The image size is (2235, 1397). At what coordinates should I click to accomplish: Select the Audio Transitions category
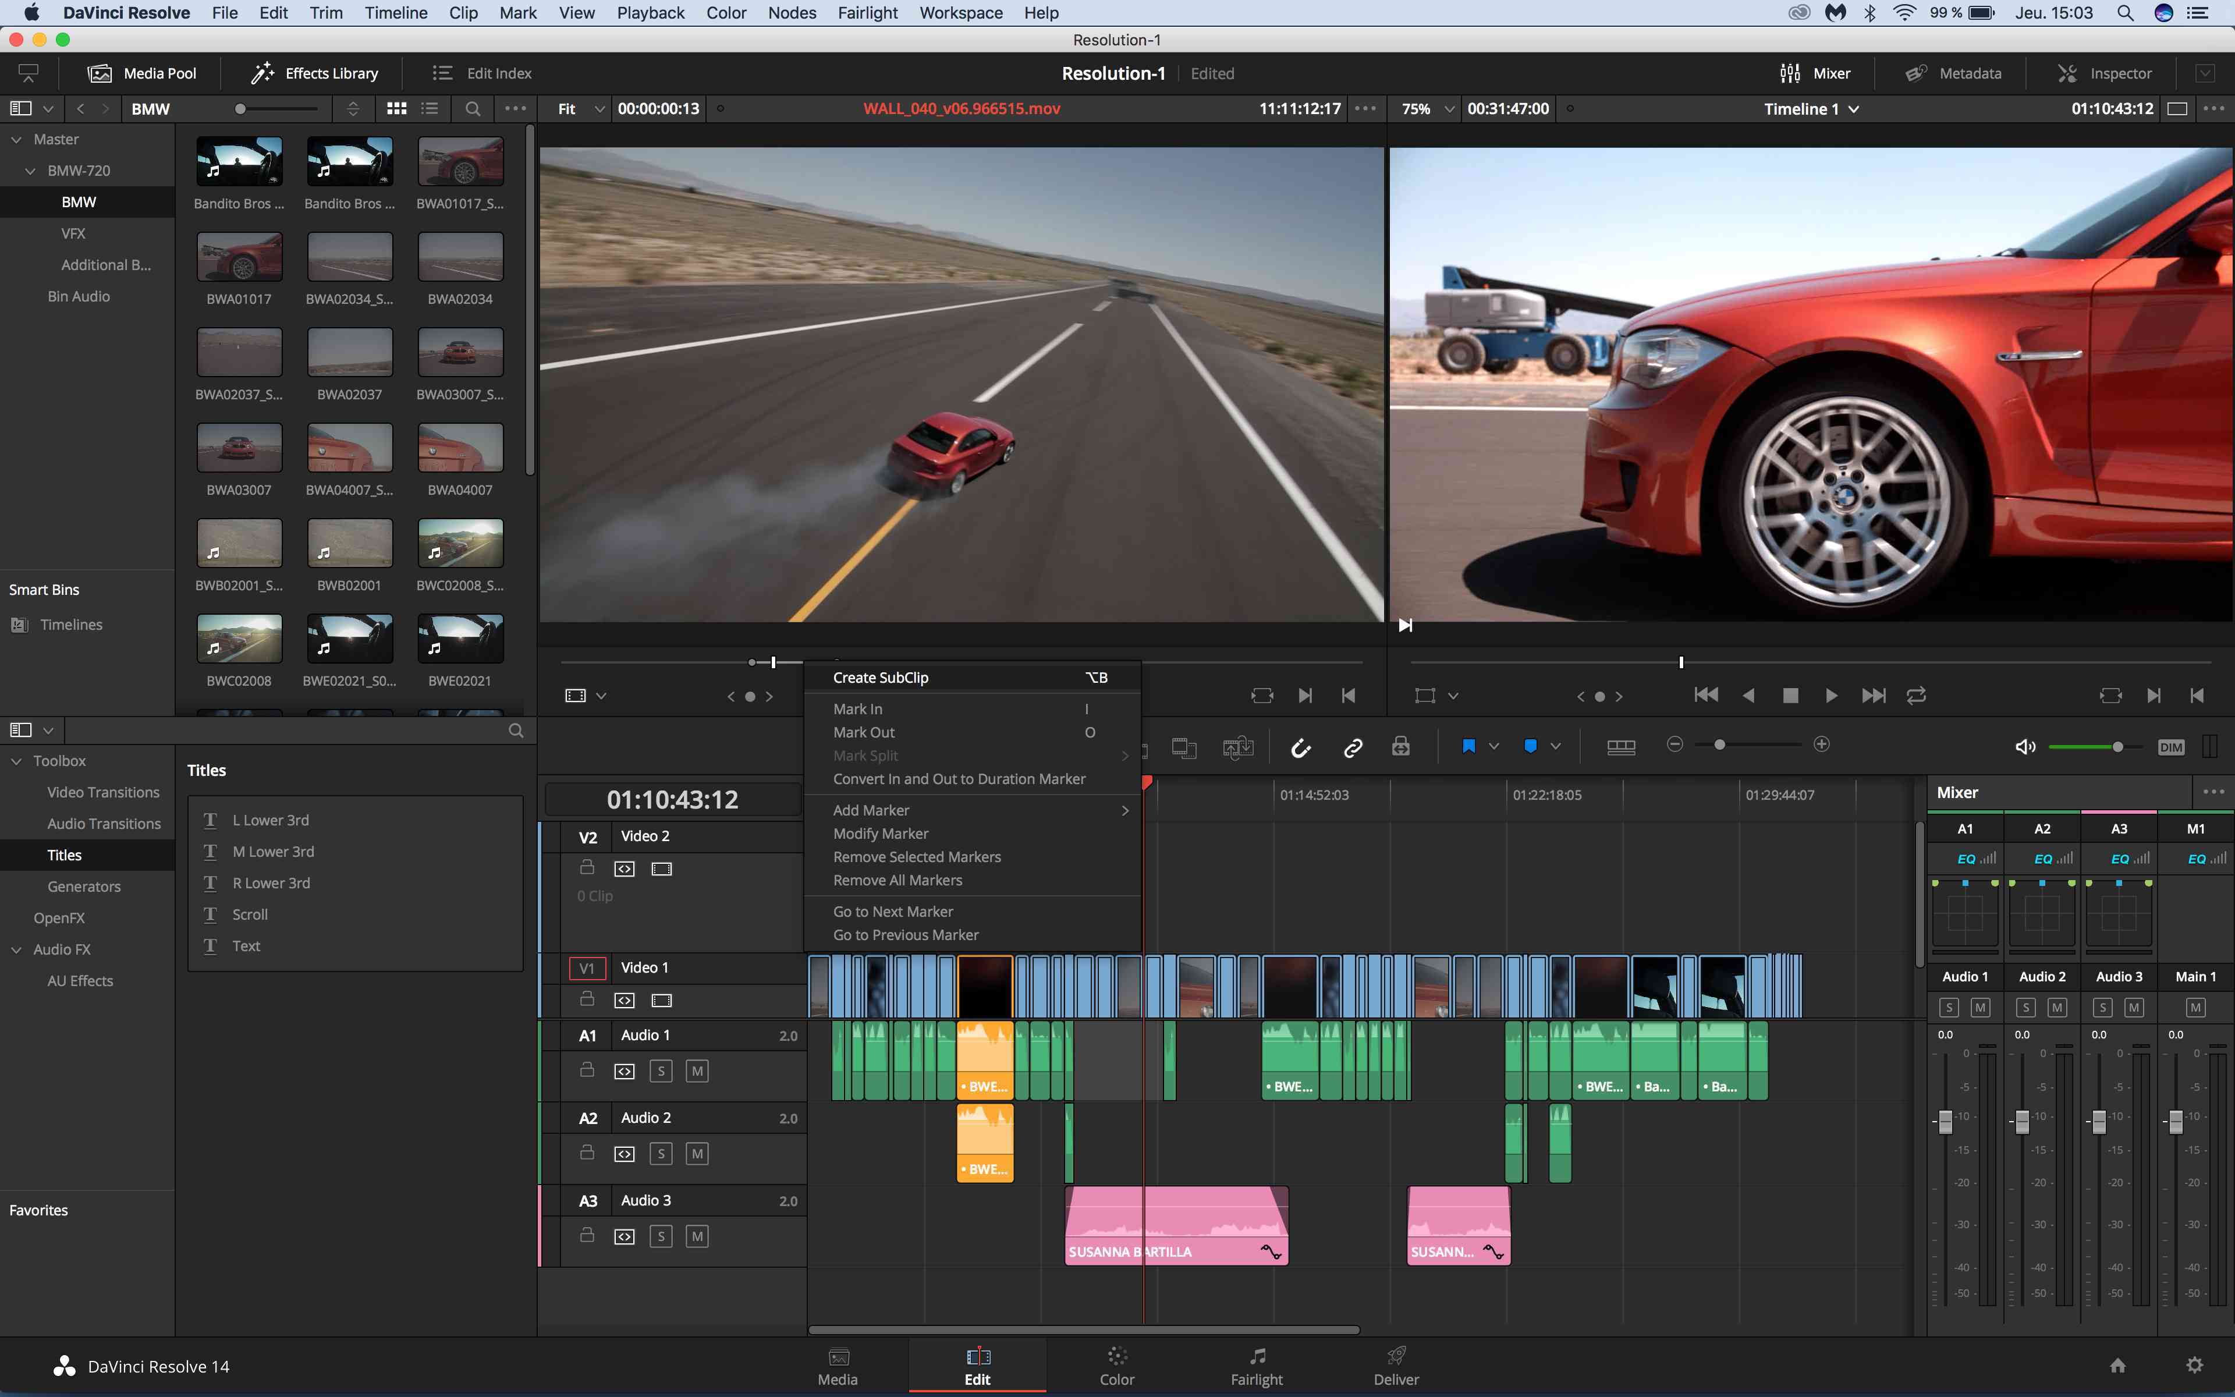[x=104, y=823]
